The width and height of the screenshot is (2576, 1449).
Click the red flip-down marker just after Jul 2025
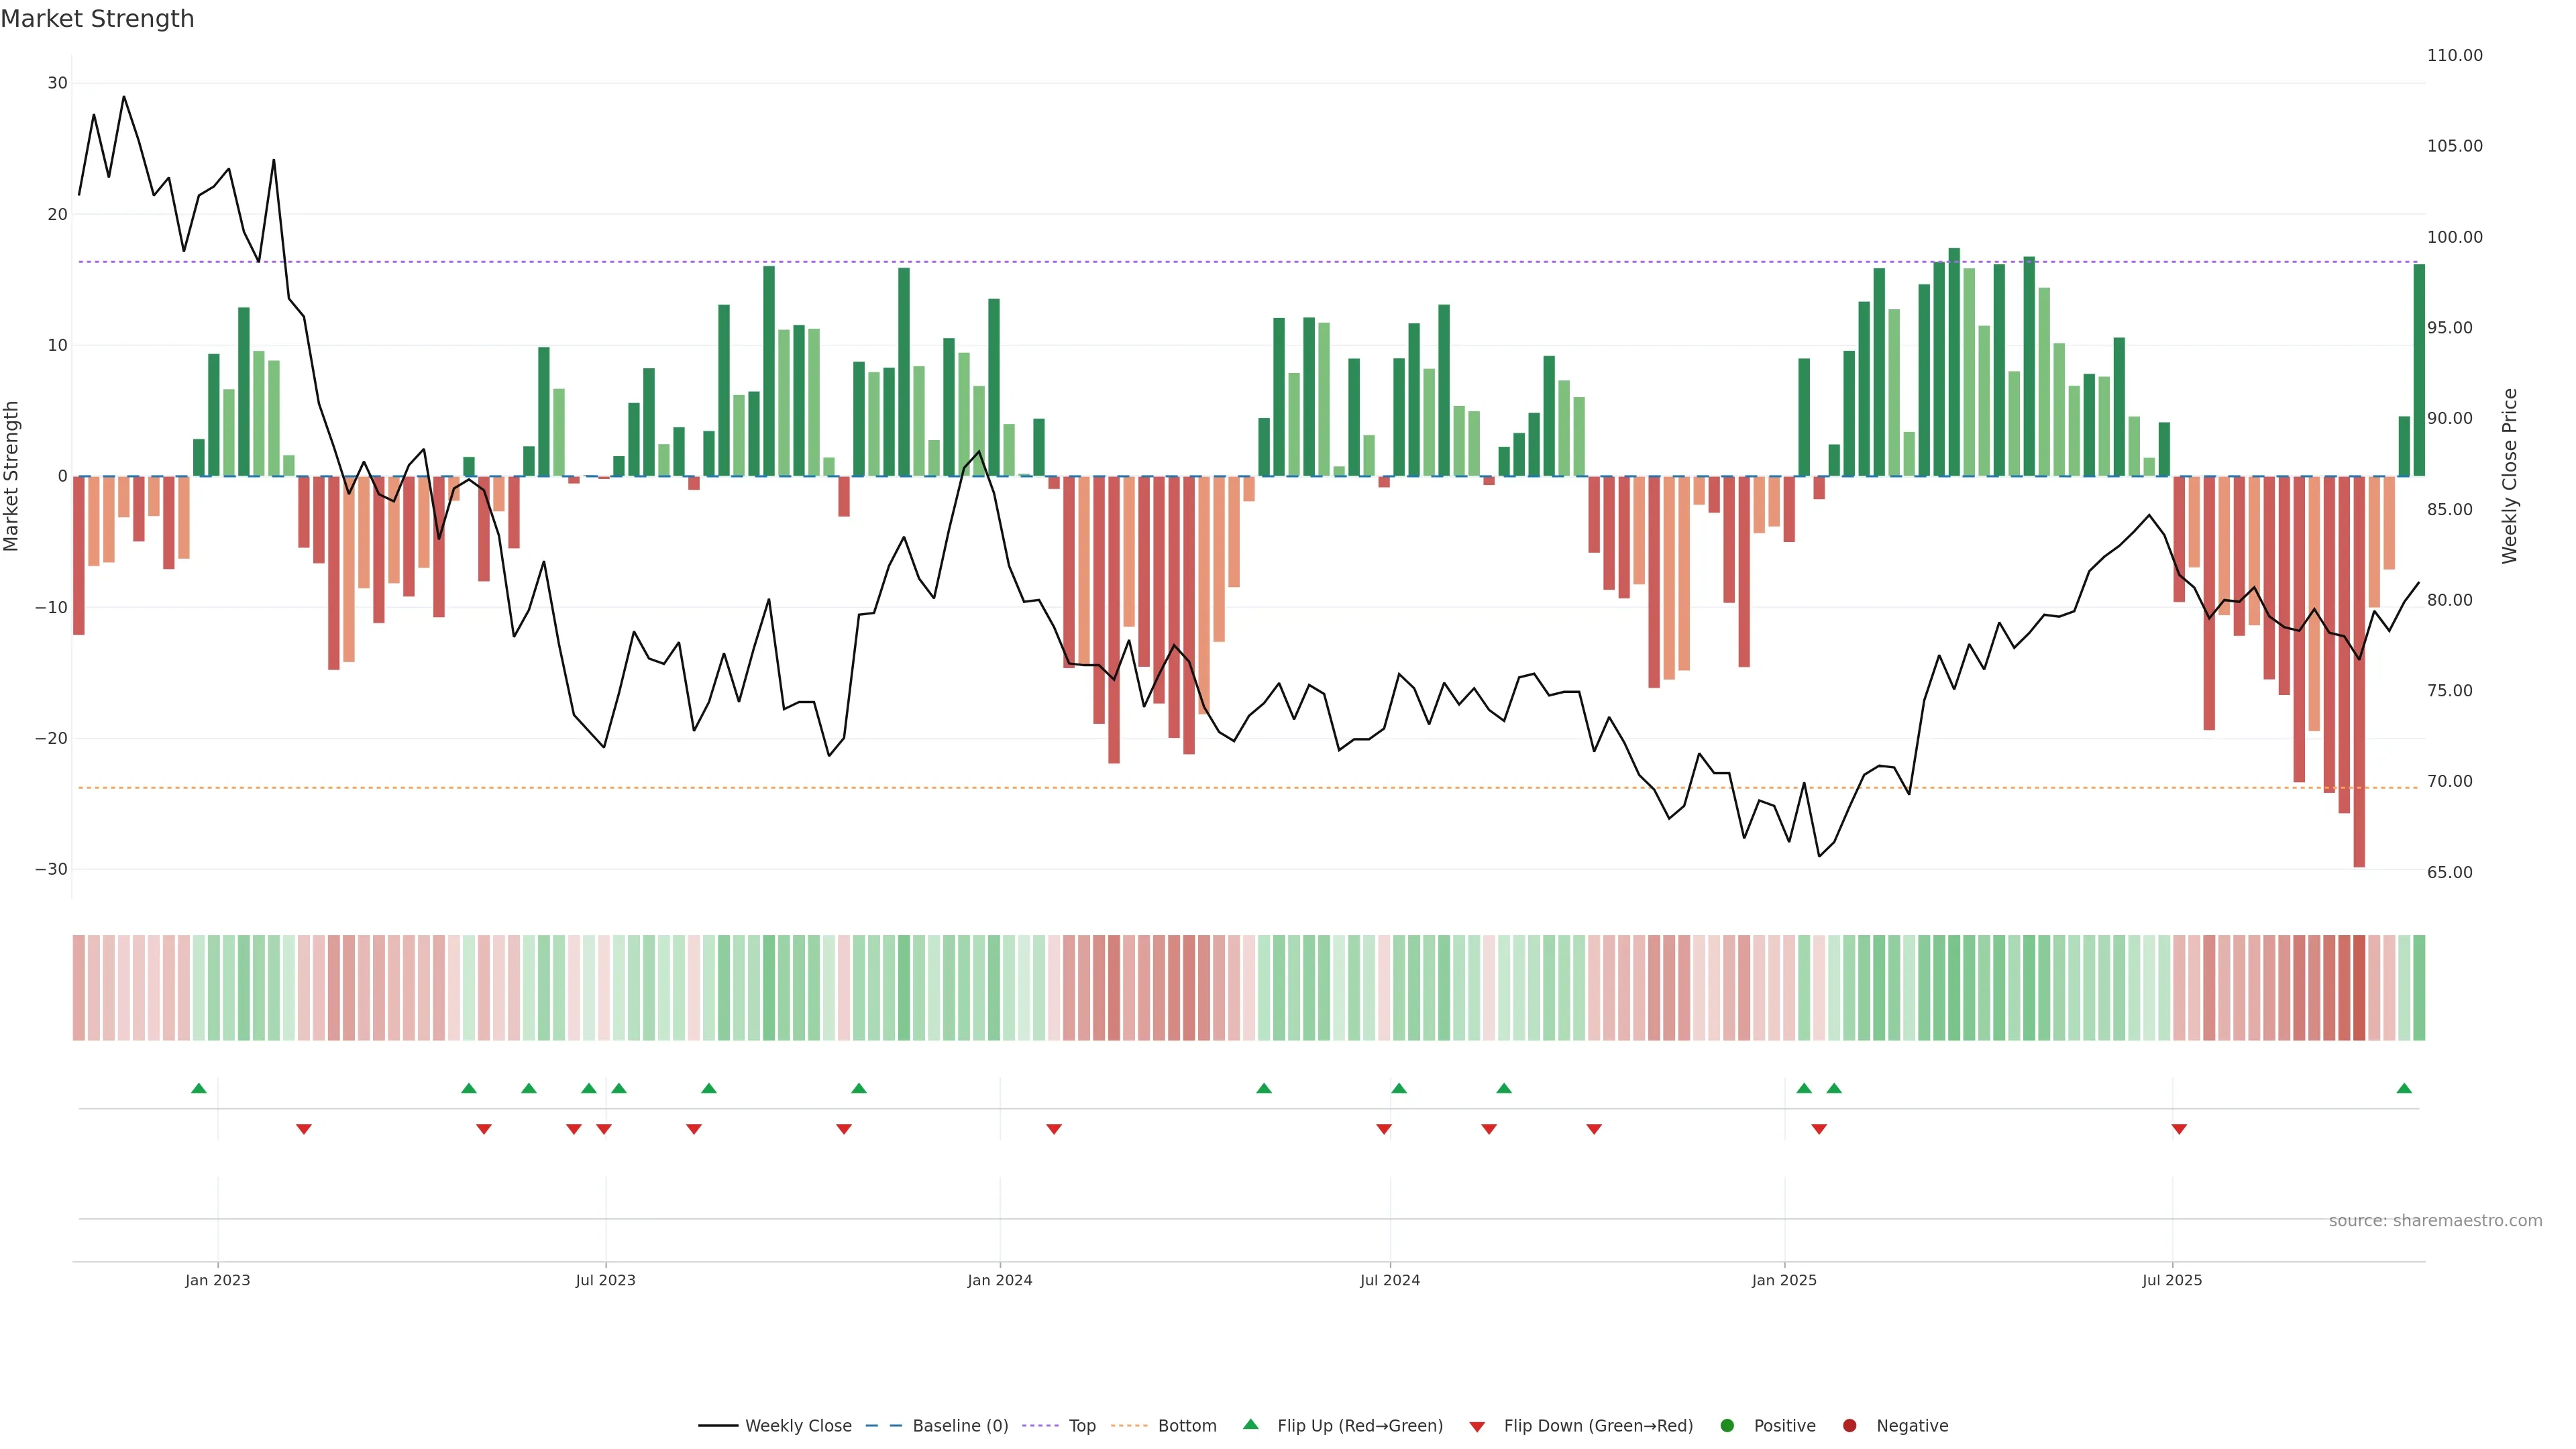pos(2179,1129)
